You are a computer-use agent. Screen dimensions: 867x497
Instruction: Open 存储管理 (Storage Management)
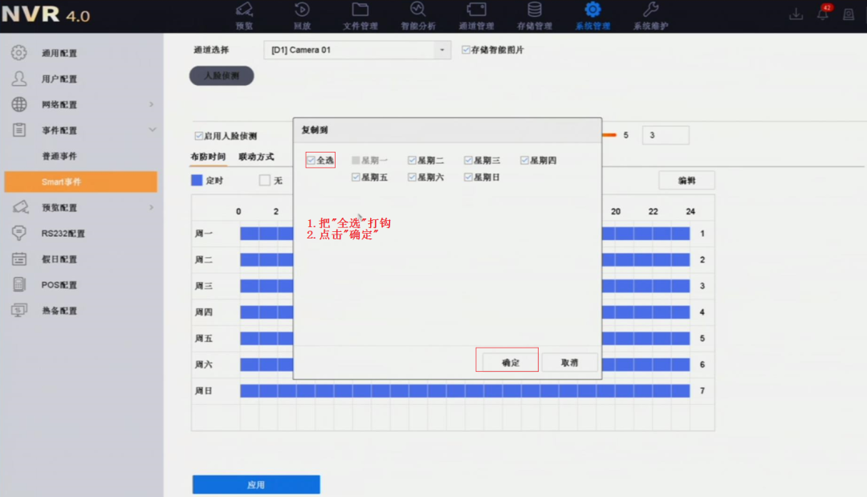(x=535, y=14)
